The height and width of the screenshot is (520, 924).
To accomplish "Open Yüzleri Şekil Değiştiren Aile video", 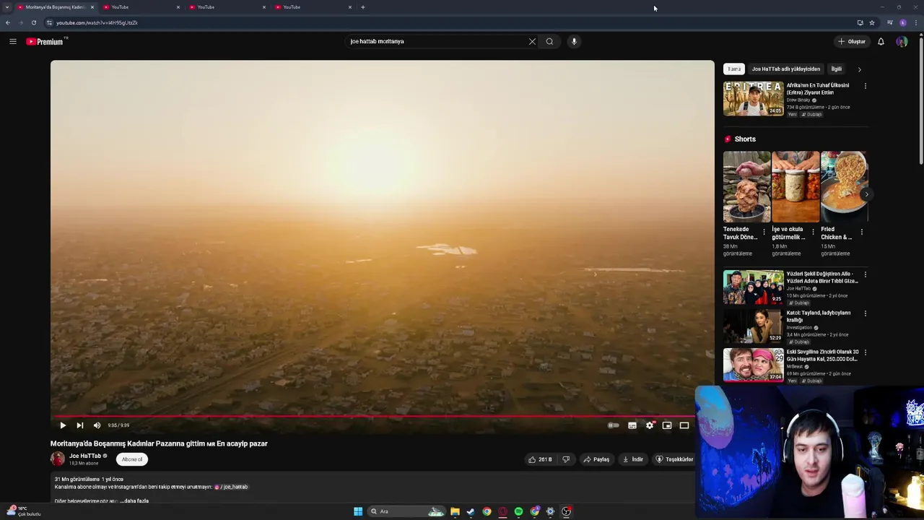I will pyautogui.click(x=754, y=287).
